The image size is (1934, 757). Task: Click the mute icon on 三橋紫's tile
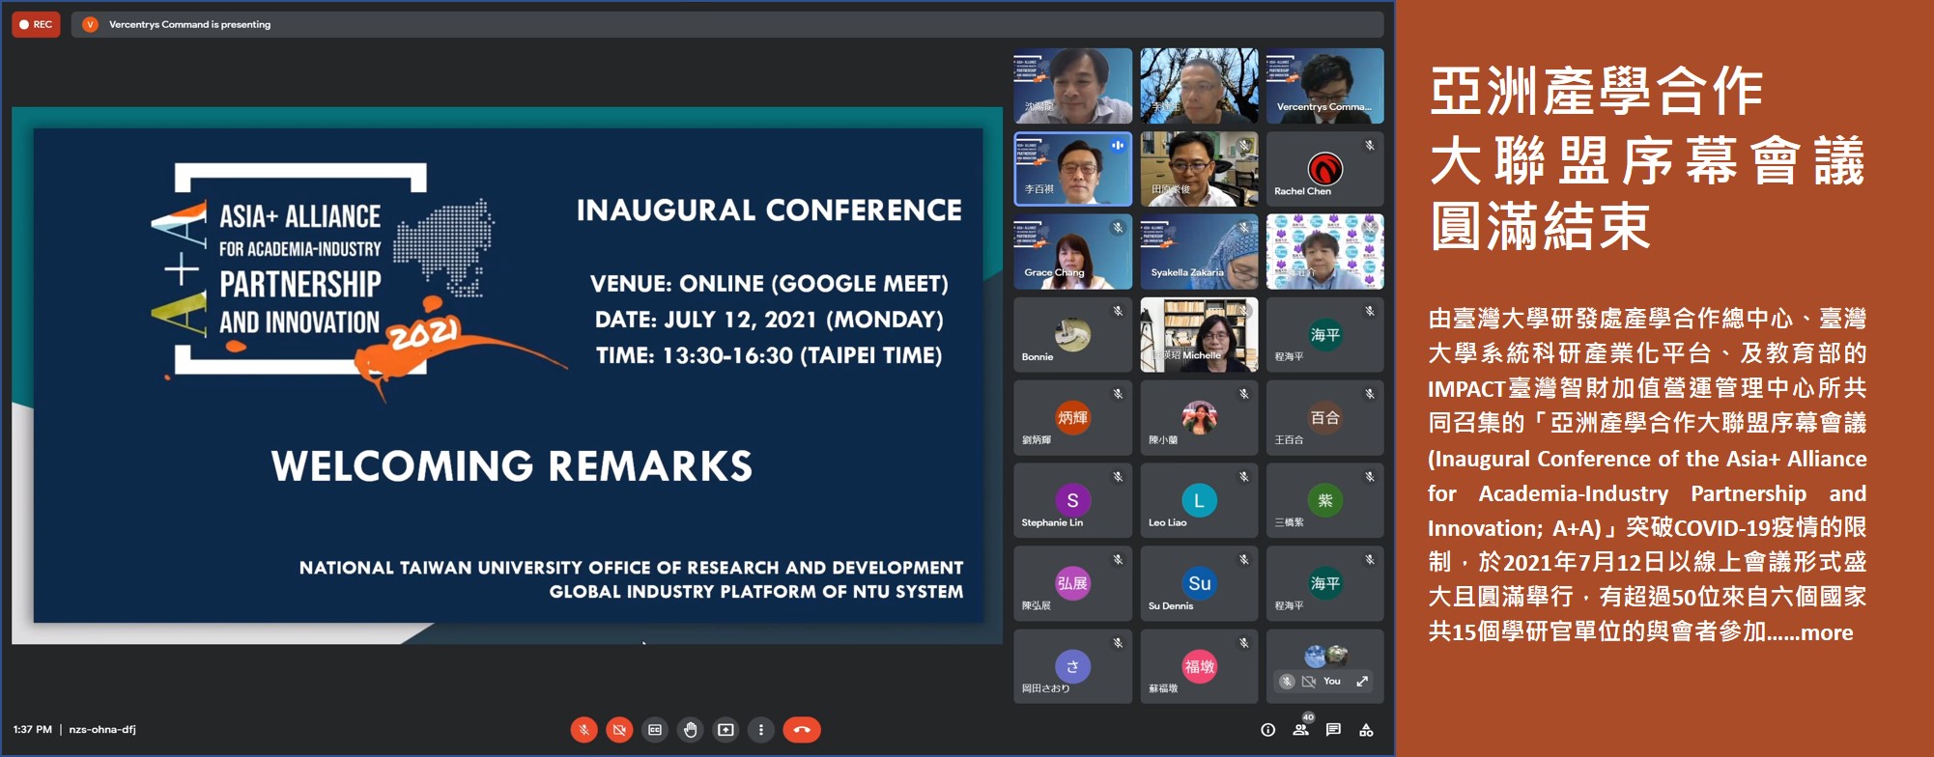(x=1370, y=477)
